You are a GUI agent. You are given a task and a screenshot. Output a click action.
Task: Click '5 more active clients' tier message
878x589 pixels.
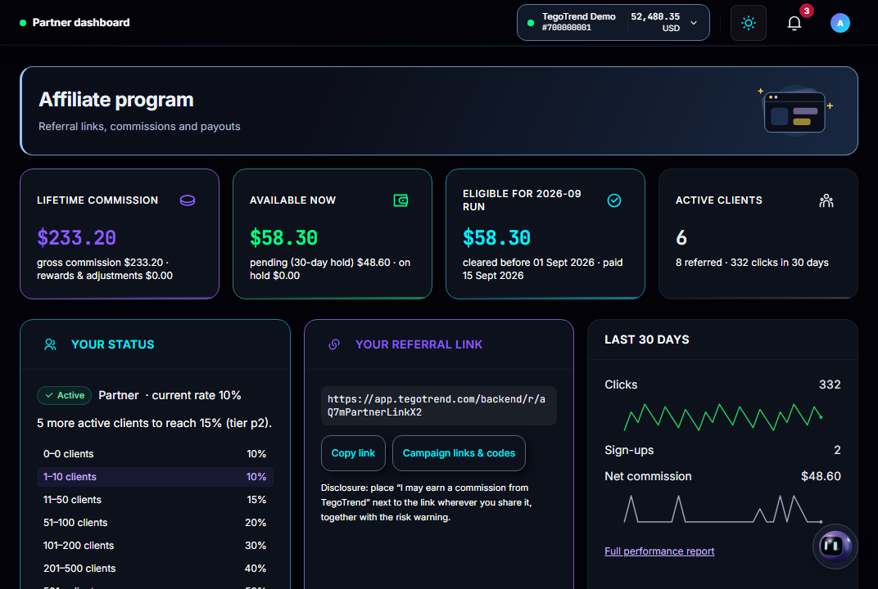pyautogui.click(x=154, y=424)
